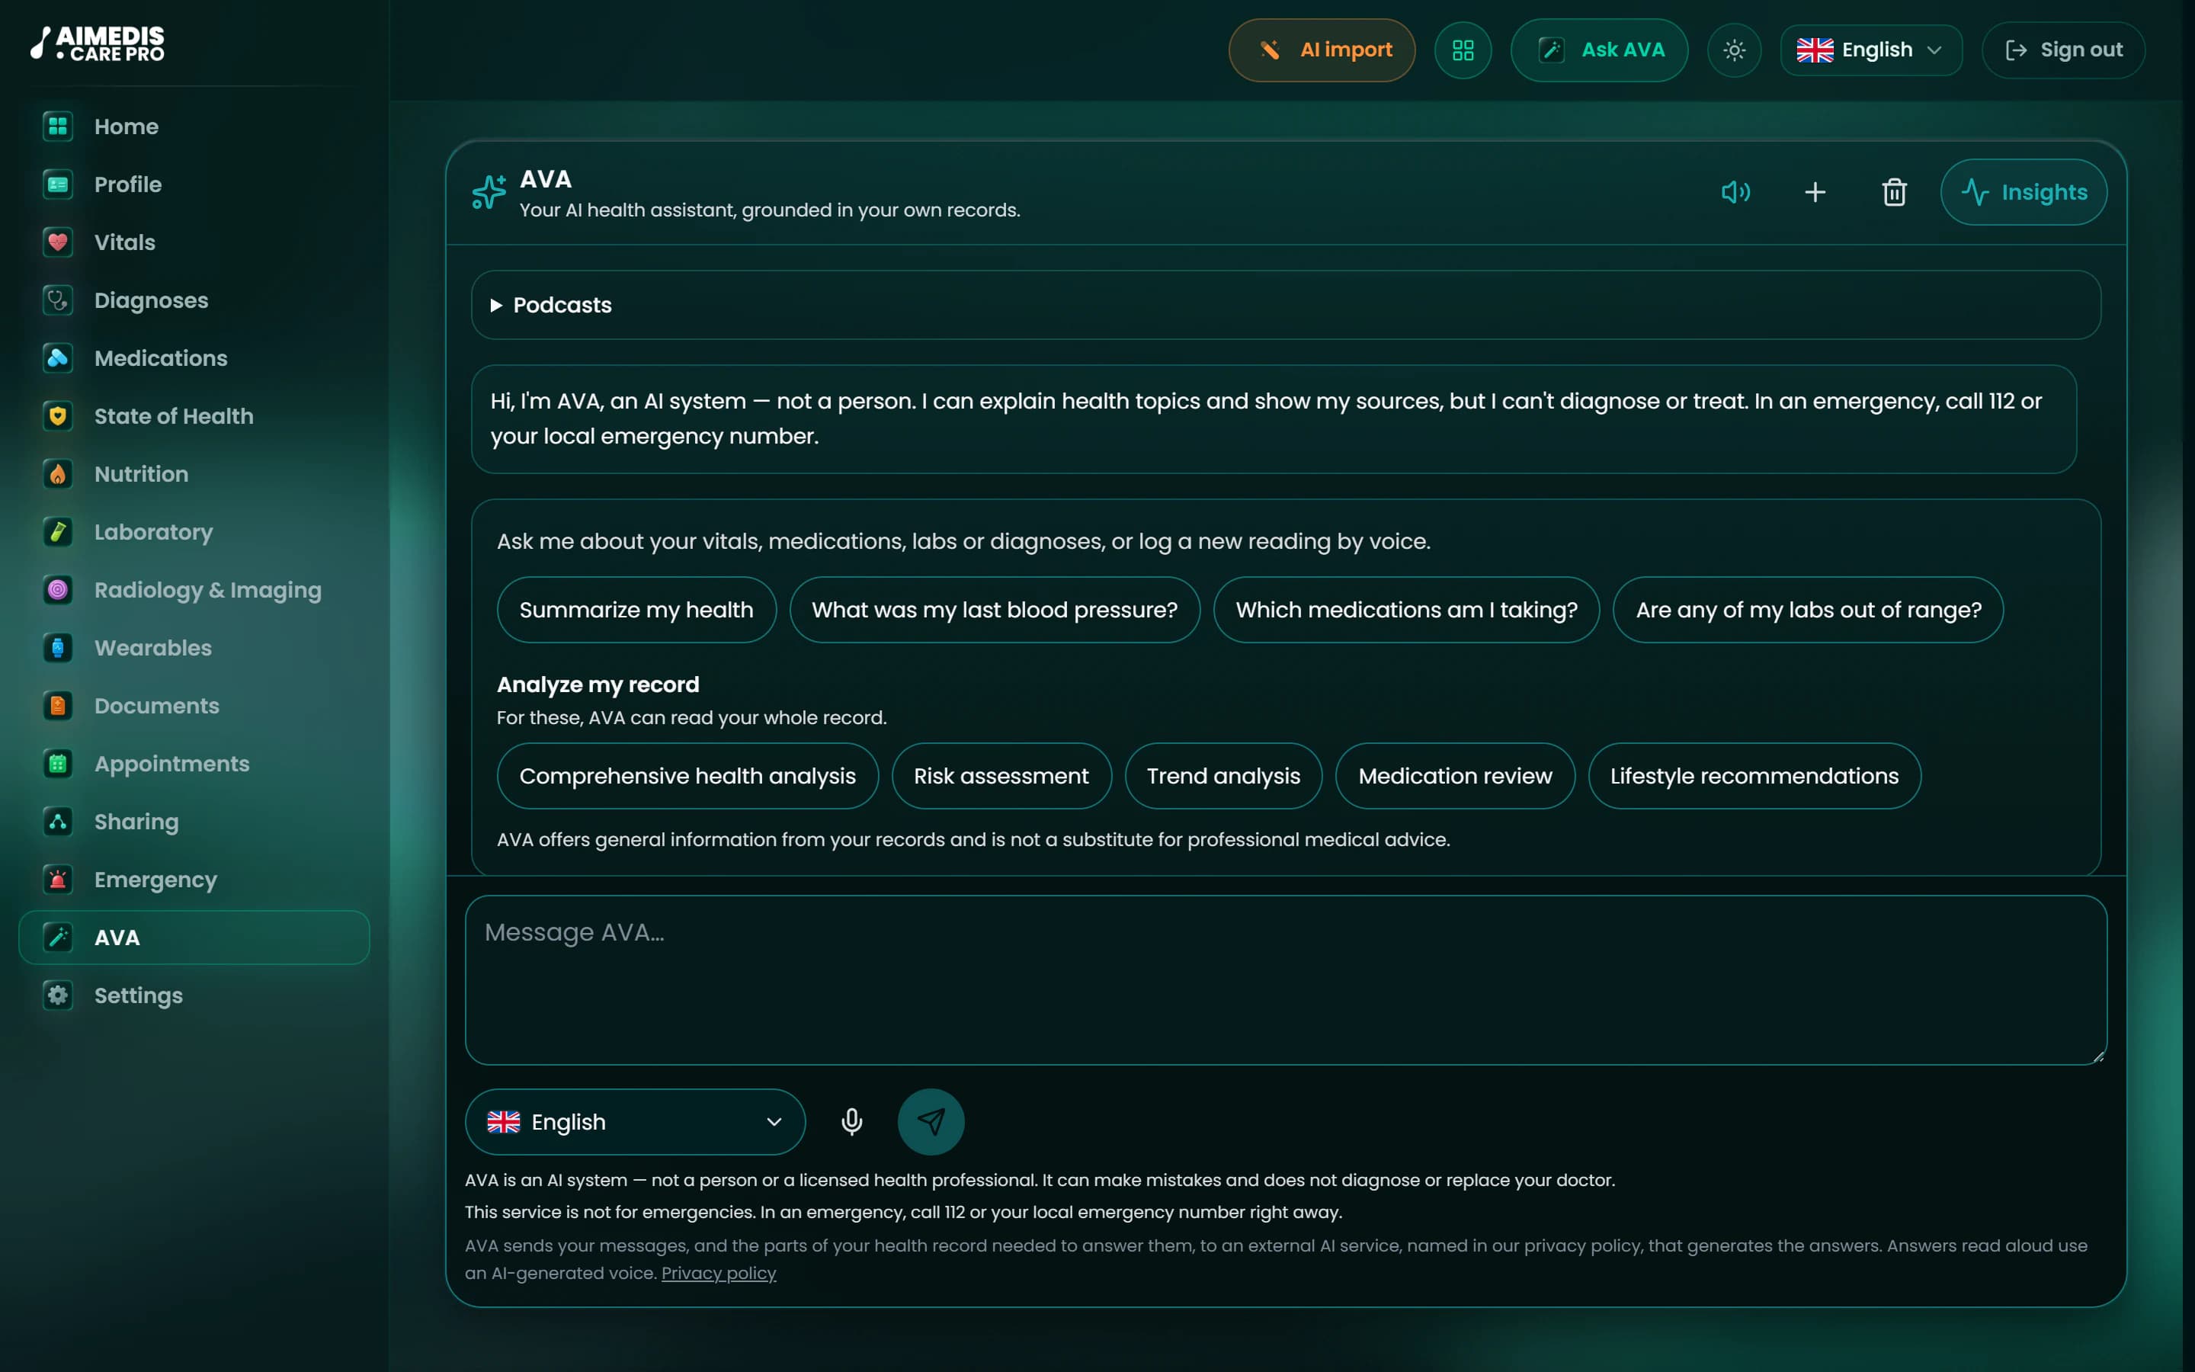Screen dimensions: 2195x1372
Task: Open Appointments in the sidebar
Action: point(194,764)
